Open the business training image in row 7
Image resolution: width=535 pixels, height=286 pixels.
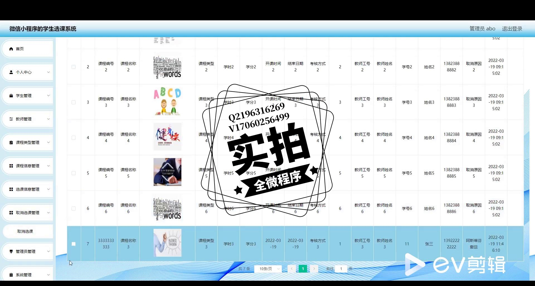pos(167,243)
